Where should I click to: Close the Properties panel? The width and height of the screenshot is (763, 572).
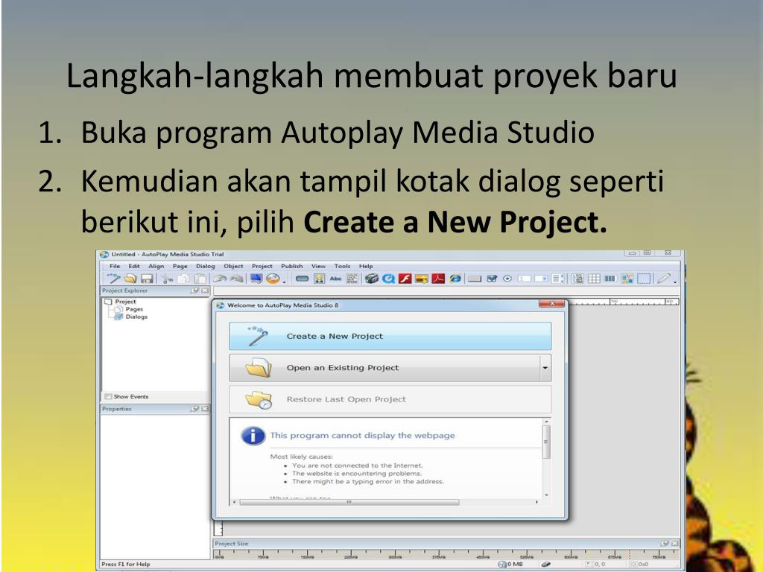tap(205, 409)
